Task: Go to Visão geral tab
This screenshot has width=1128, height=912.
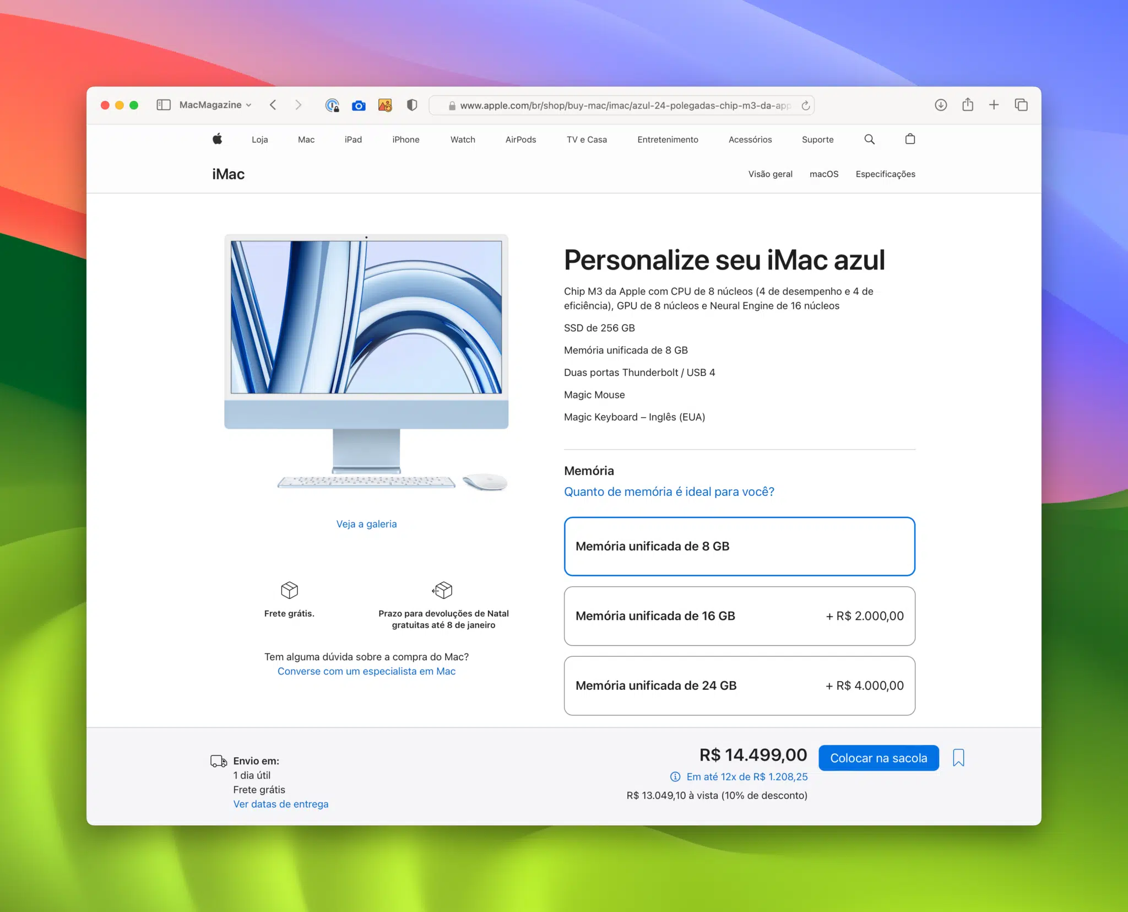Action: pos(770,174)
